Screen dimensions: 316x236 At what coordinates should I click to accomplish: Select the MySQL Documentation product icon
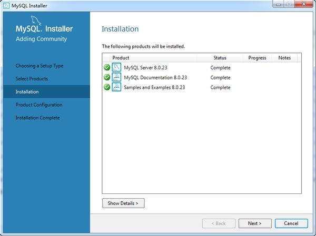point(116,77)
